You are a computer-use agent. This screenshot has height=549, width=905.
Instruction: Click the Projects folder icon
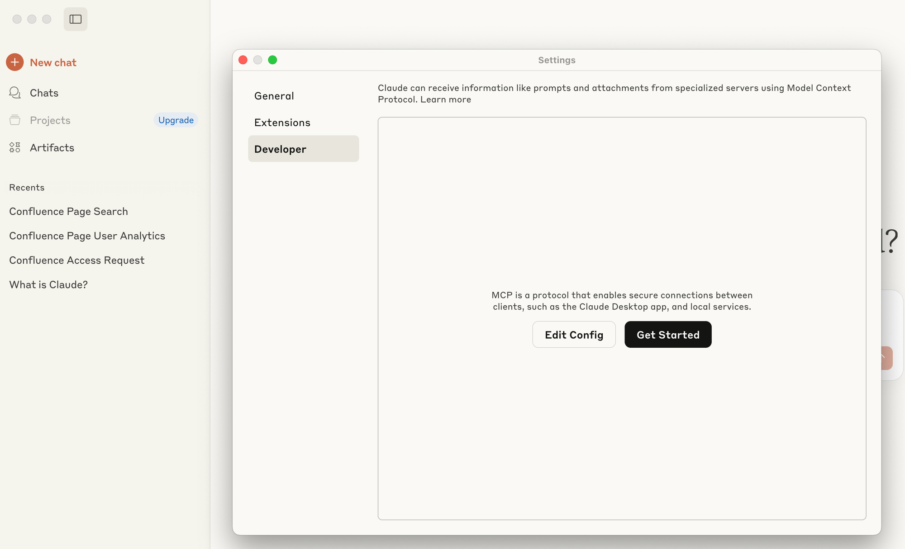click(x=15, y=120)
